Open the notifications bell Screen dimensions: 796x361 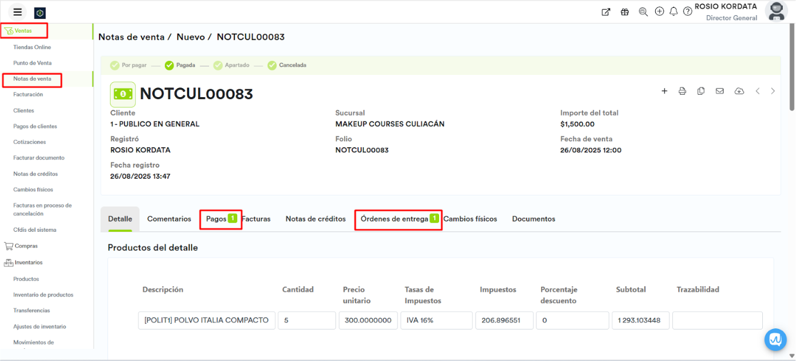point(673,11)
